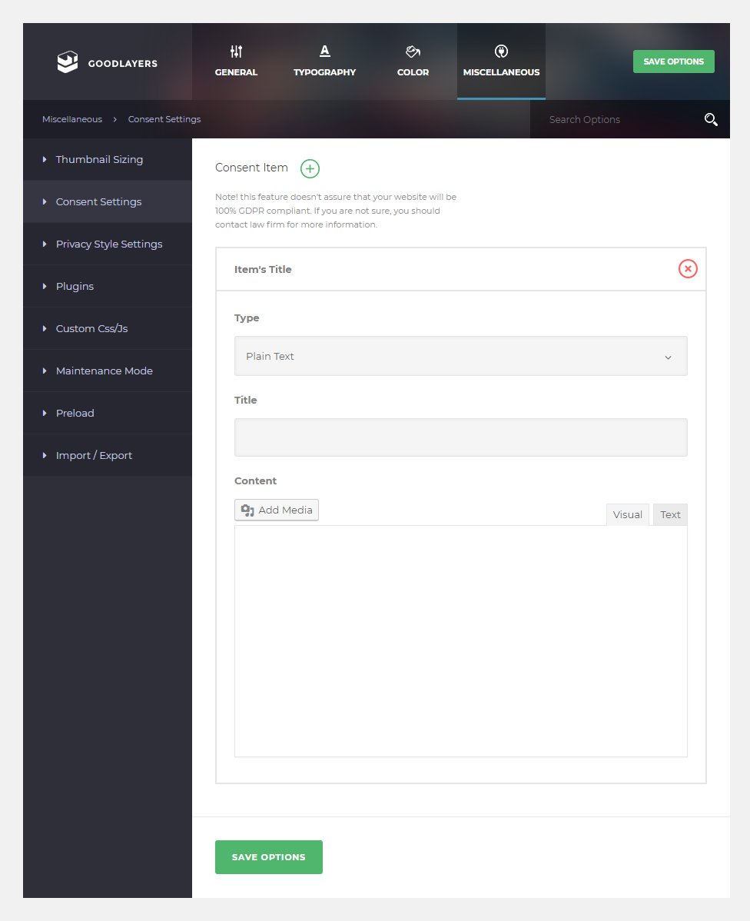Open the Color paint bucket icon
Screen dimensions: 750x921
413,52
